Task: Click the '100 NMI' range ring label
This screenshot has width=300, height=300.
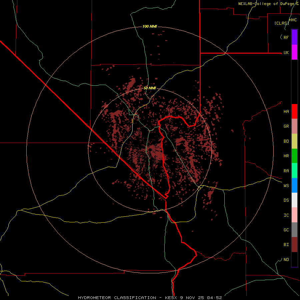Action: click(150, 26)
